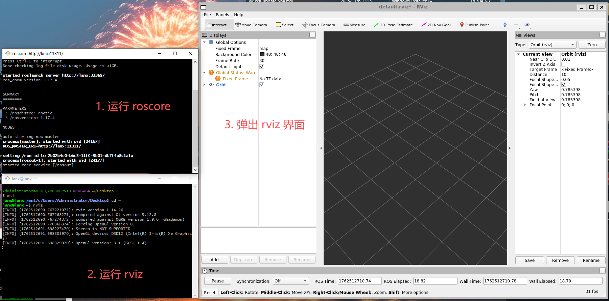This screenshot has height=301, width=609.
Task: Collapse right Views panel via arrow handle
Action: [510, 148]
